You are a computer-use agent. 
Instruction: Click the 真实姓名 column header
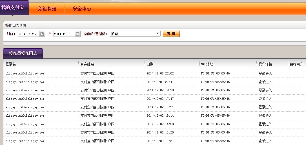pyautogui.click(x=87, y=64)
